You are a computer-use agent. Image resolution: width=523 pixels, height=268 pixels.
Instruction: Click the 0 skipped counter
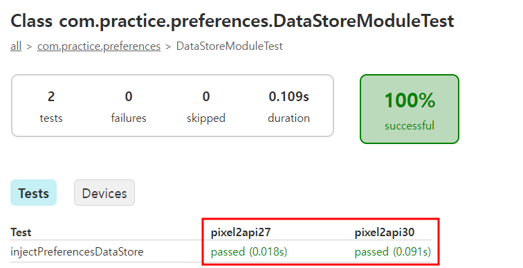coord(205,106)
